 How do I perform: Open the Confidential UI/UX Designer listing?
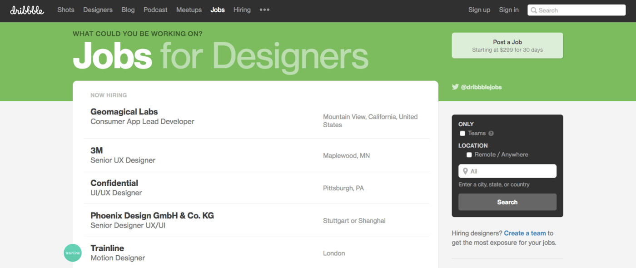coord(256,188)
